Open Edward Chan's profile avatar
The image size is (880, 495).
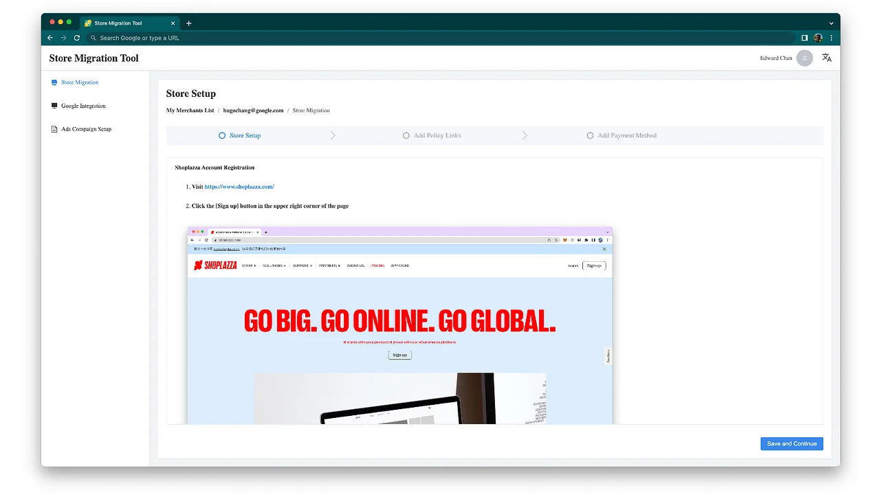click(804, 58)
